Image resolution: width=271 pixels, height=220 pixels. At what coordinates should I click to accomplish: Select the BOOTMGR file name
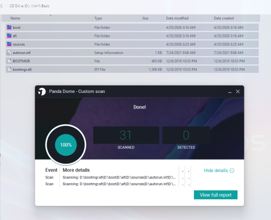click(21, 61)
